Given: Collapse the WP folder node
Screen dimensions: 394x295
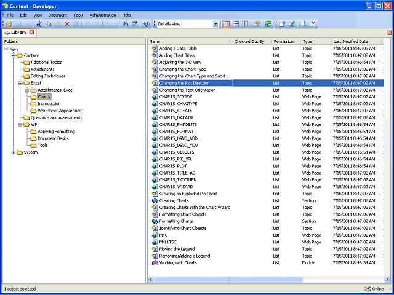Looking at the screenshot, I should coord(20,125).
